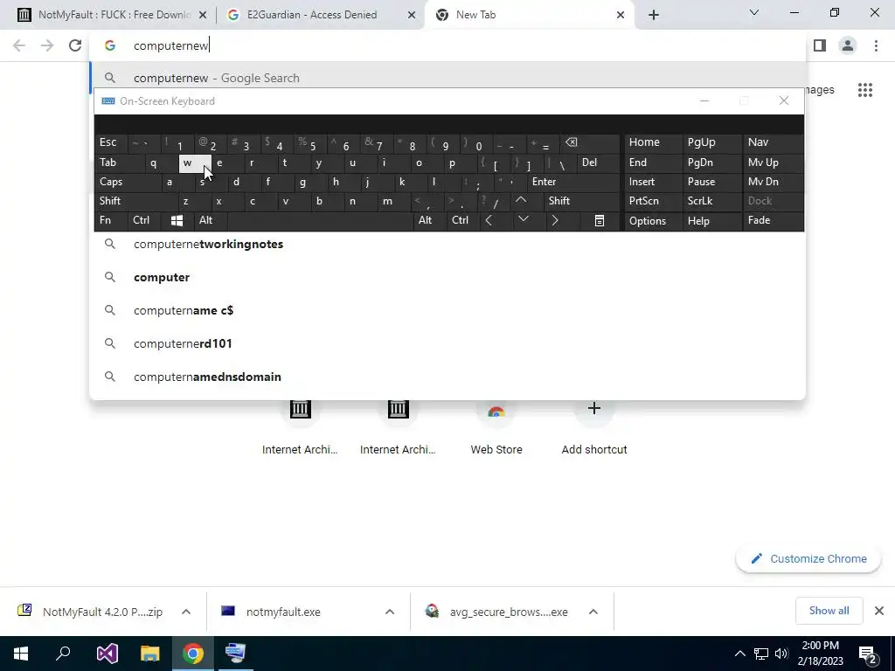Toggle the right Shift key
Screen dimensions: 895x671
(581, 201)
